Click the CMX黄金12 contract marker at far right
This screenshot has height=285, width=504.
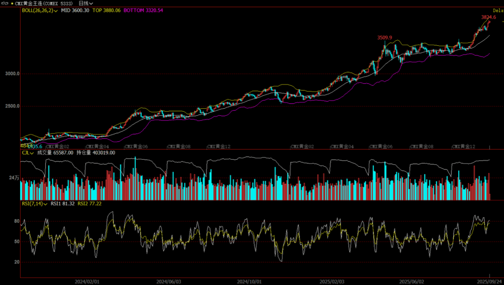point(463,147)
